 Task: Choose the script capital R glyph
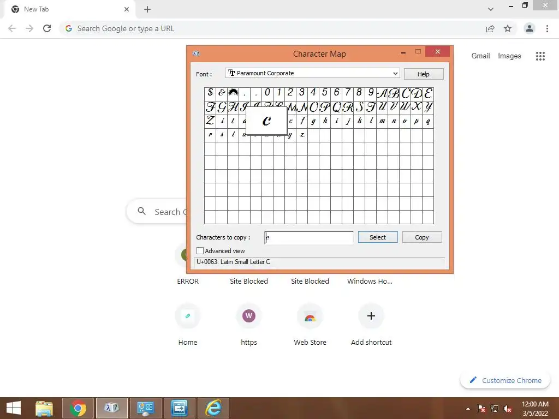[348, 107]
